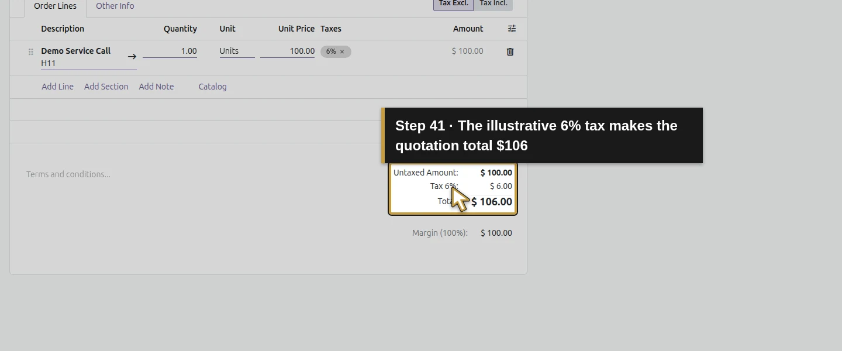This screenshot has height=351, width=842.
Task: Click the Unit Price field 100.00
Action: pos(287,51)
